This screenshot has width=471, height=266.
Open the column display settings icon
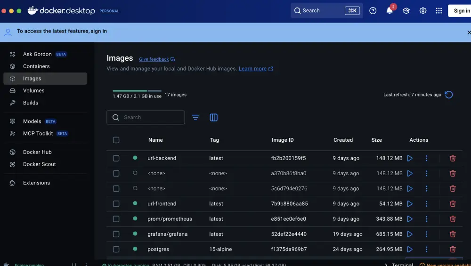click(213, 117)
